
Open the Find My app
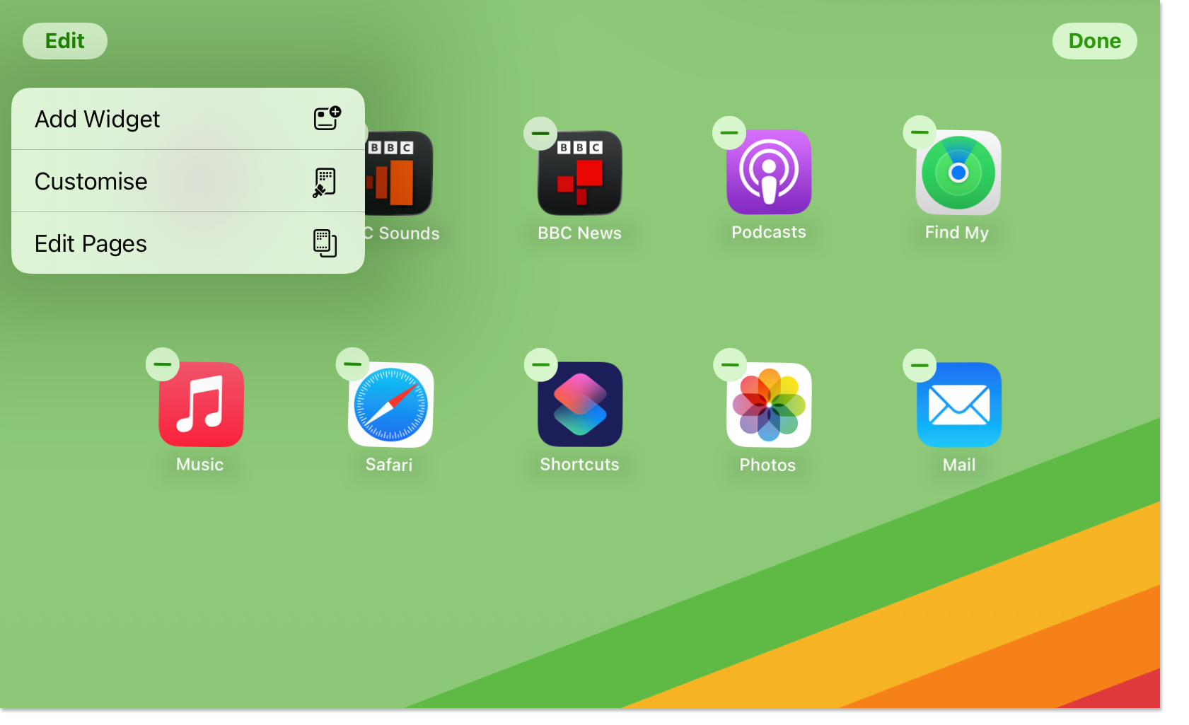(x=957, y=172)
